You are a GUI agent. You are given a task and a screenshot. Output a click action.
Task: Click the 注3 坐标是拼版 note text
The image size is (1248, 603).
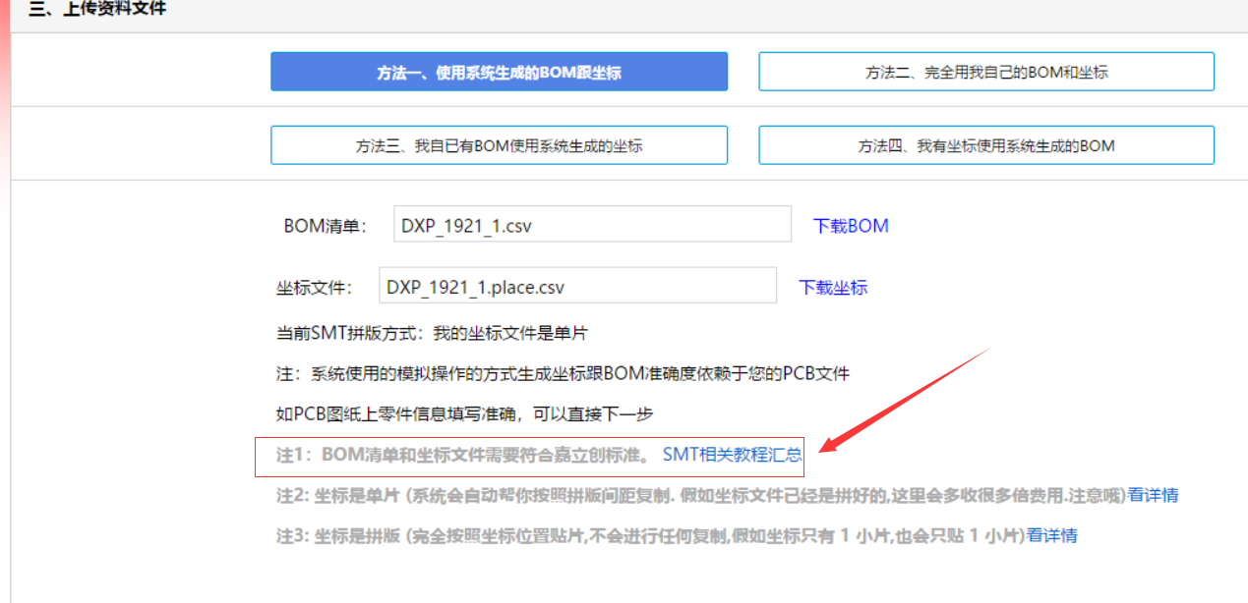coord(649,535)
